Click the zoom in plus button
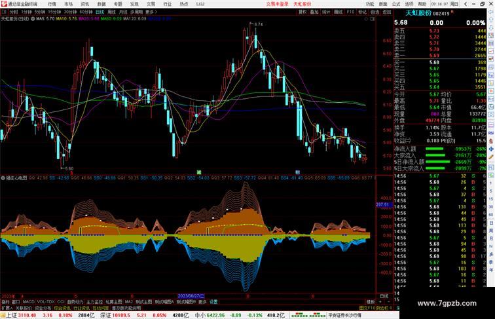Screen dimensions: 495x319 [380, 302]
